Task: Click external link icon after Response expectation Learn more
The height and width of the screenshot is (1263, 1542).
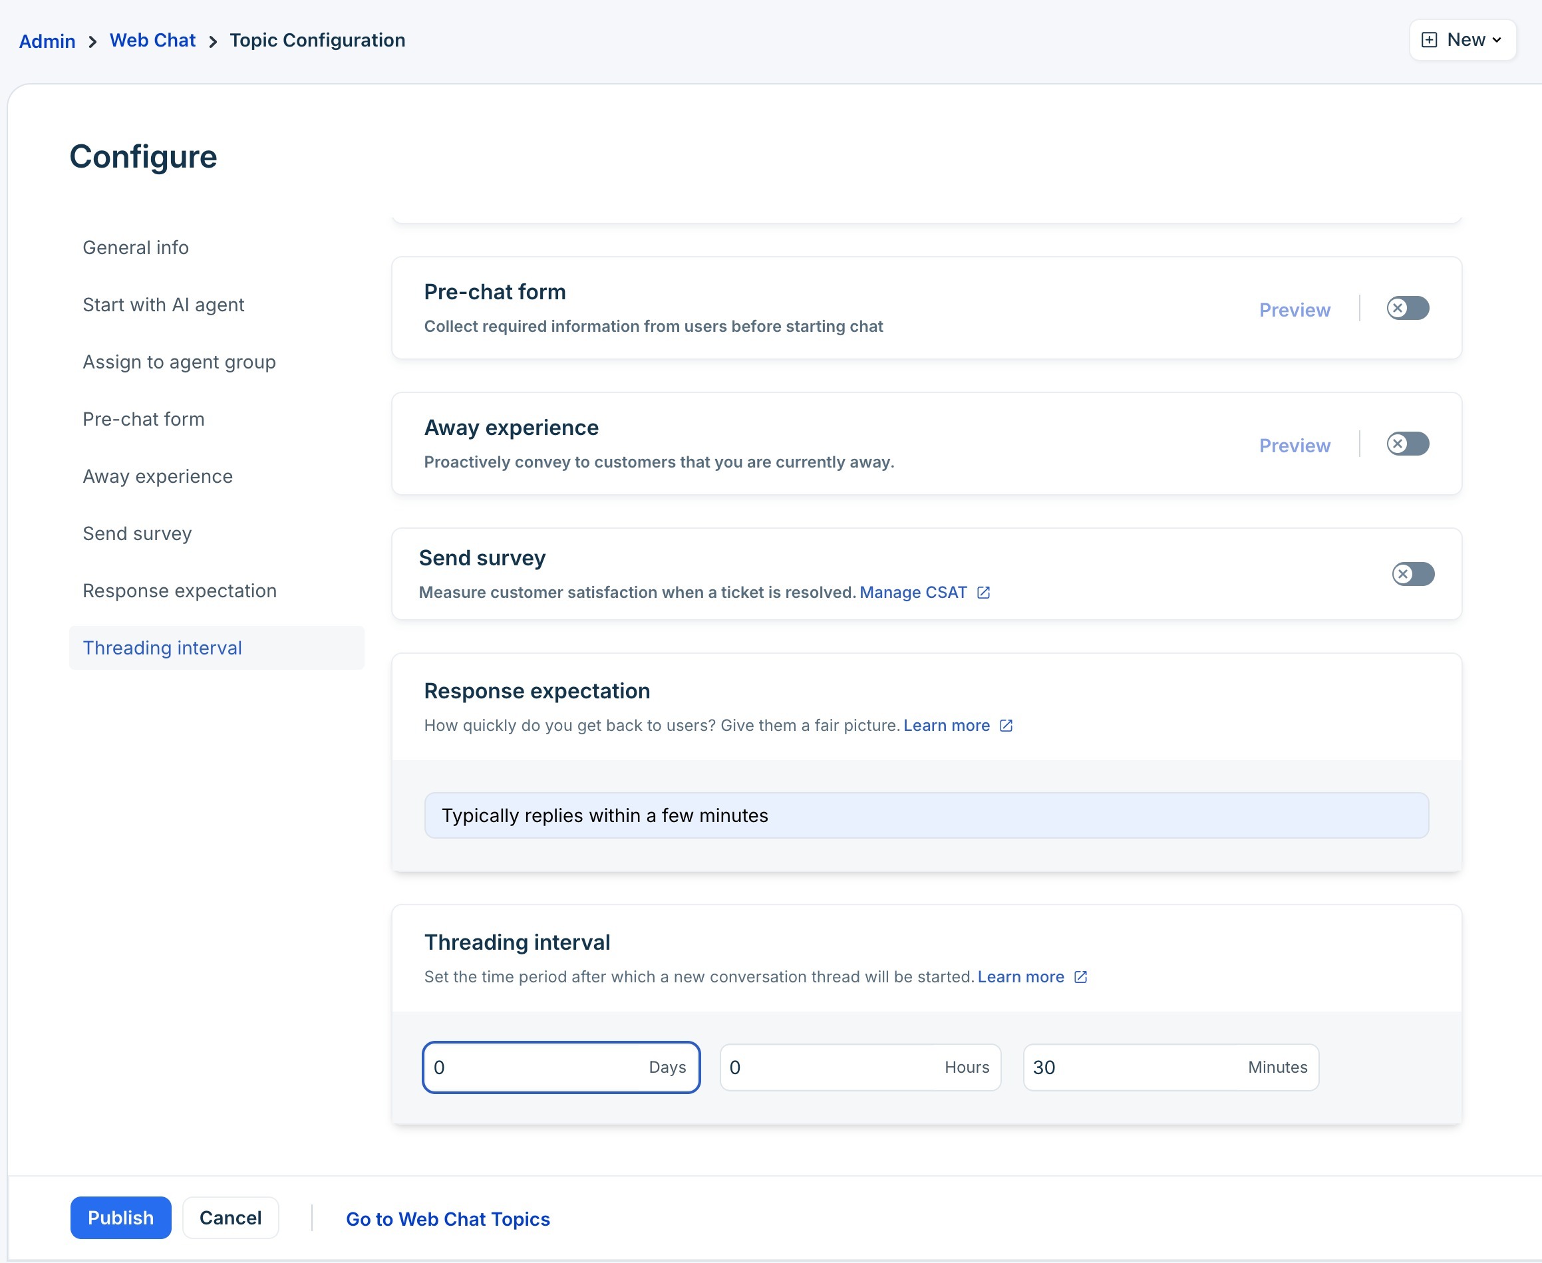Action: click(x=1006, y=726)
